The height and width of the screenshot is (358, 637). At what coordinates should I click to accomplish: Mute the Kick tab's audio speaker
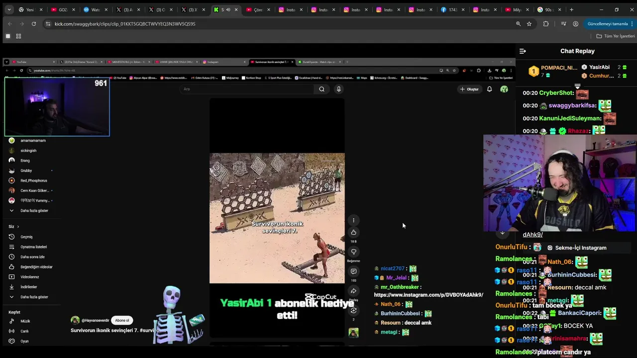[x=228, y=9]
